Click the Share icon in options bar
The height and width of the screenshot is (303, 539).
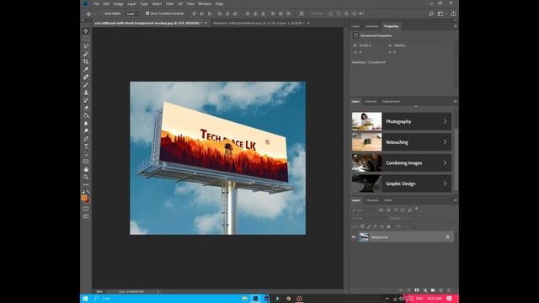tap(453, 13)
